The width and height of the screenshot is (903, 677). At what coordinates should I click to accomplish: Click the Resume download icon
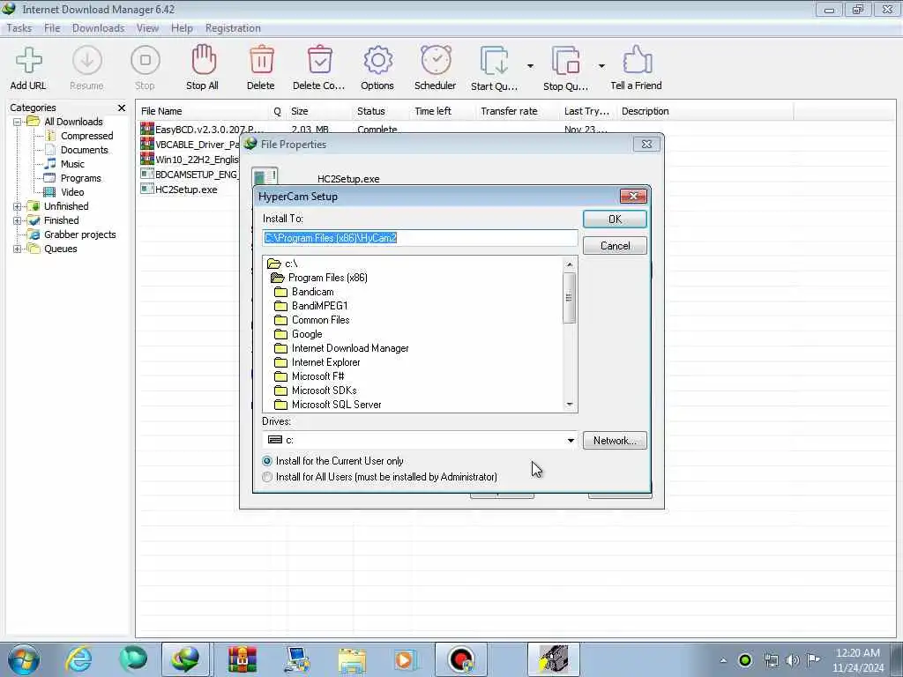tap(87, 68)
